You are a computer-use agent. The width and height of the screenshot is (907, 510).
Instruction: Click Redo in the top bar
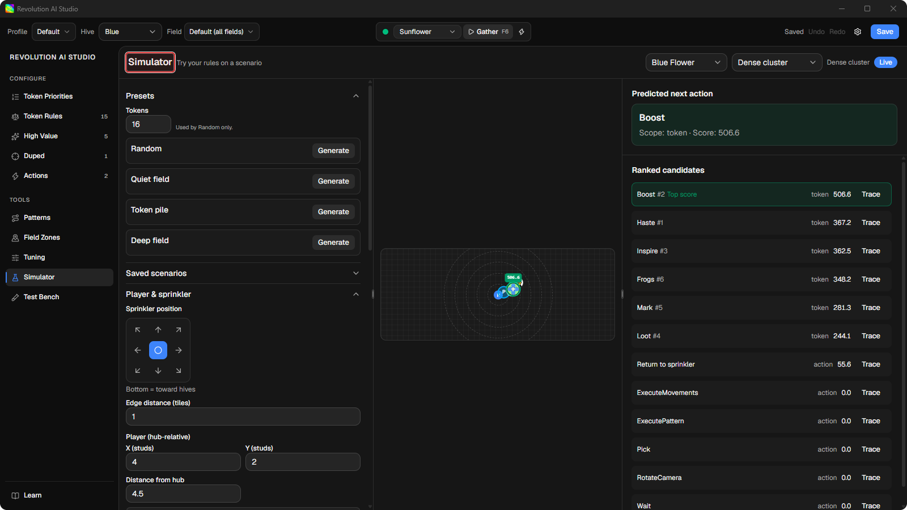coord(837,32)
